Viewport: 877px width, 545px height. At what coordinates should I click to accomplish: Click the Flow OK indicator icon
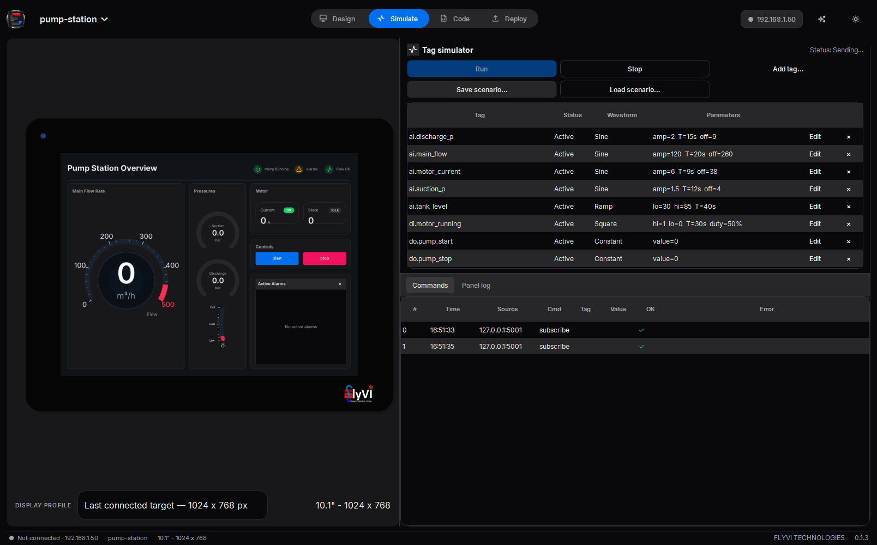coord(329,169)
